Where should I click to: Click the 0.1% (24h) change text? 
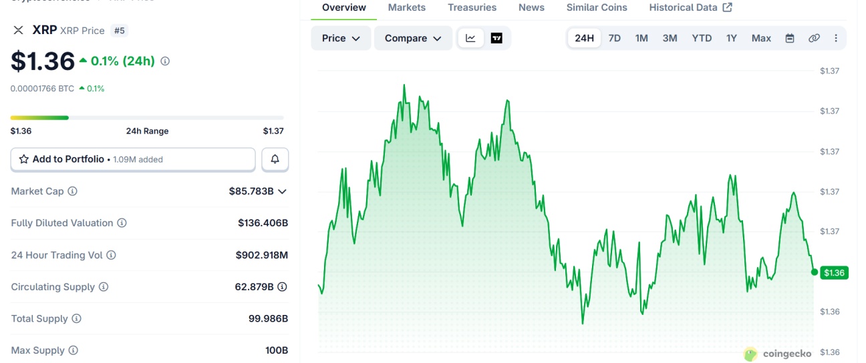point(122,61)
